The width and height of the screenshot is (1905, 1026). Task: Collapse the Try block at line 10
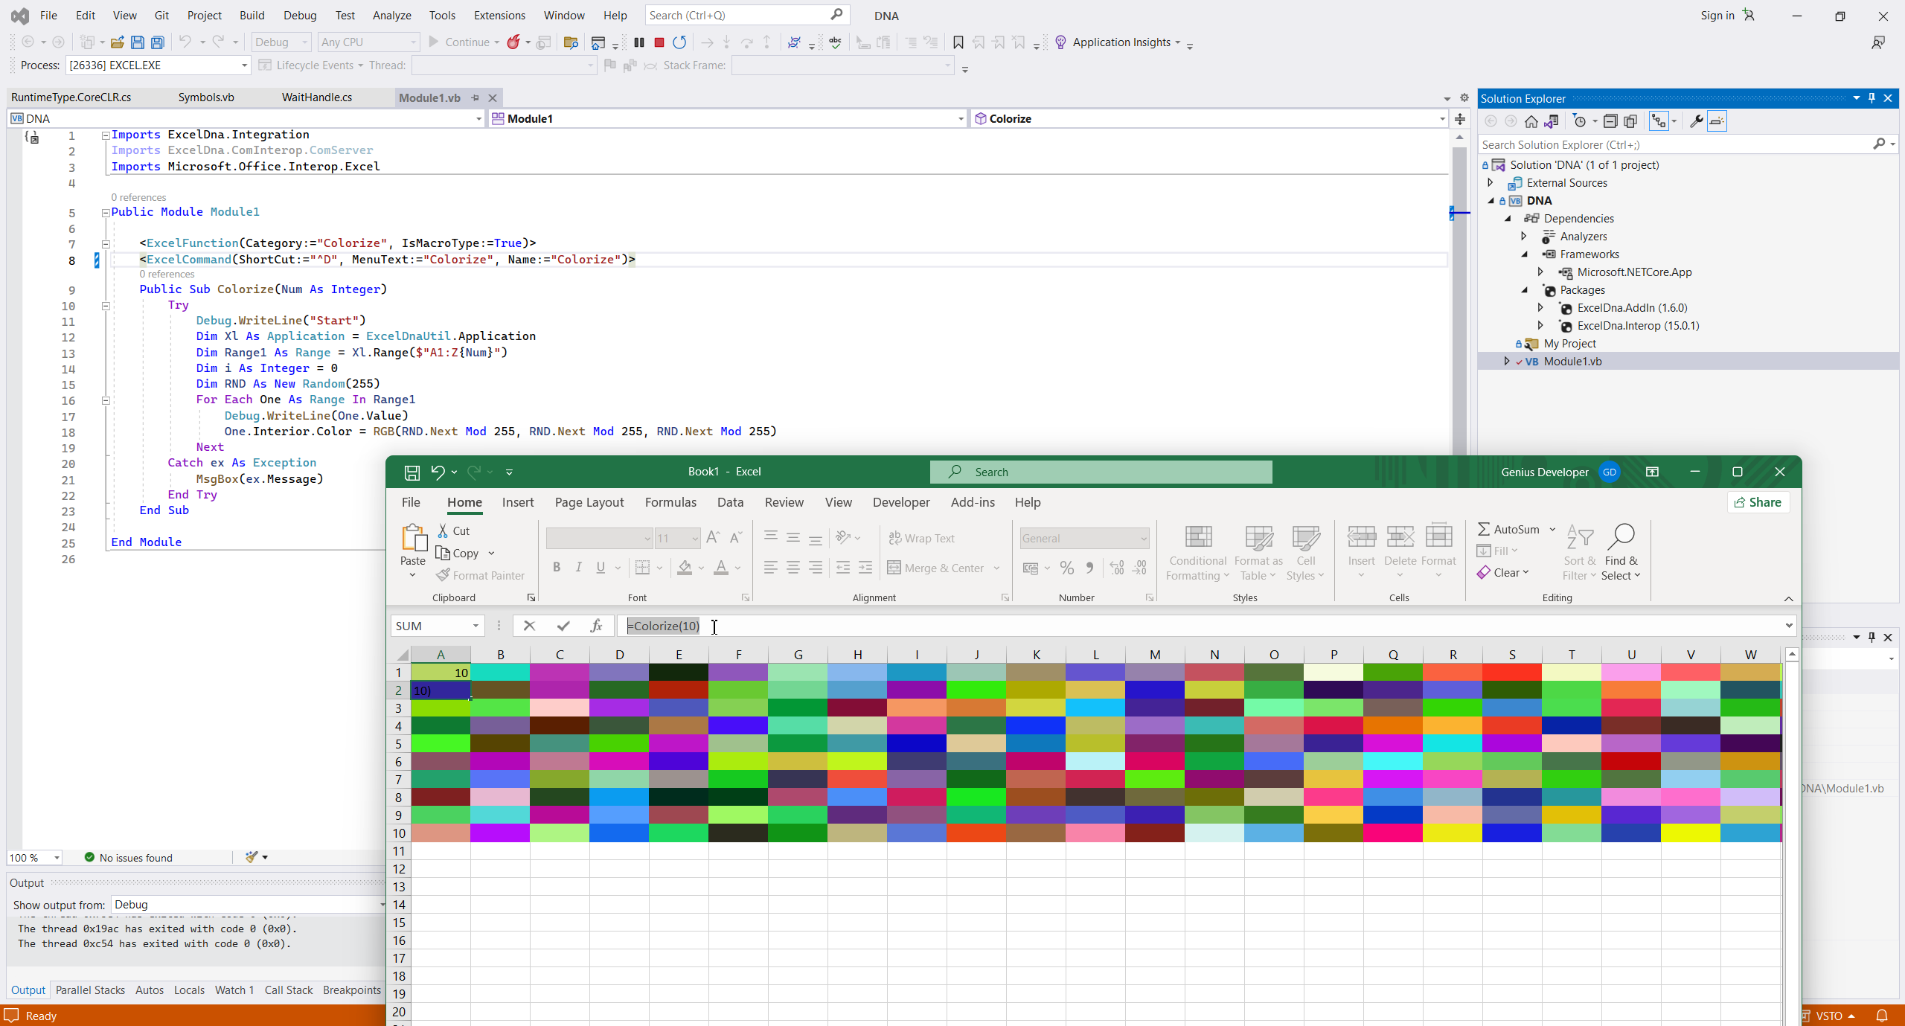[106, 306]
